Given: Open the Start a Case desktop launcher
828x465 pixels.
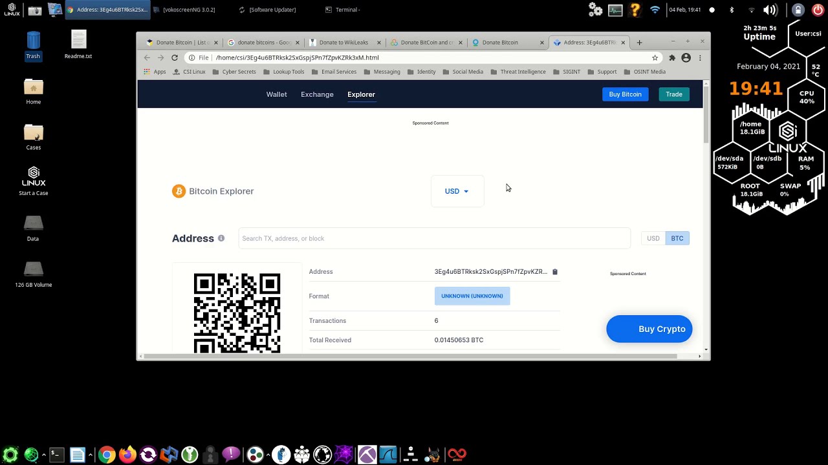Looking at the screenshot, I should click(33, 181).
